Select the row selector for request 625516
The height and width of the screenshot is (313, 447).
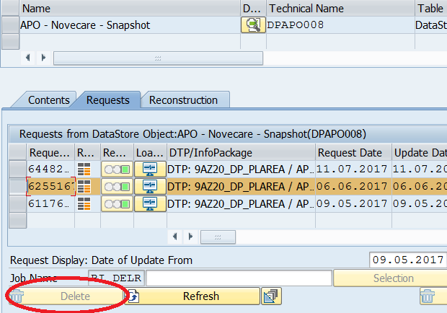point(17,186)
